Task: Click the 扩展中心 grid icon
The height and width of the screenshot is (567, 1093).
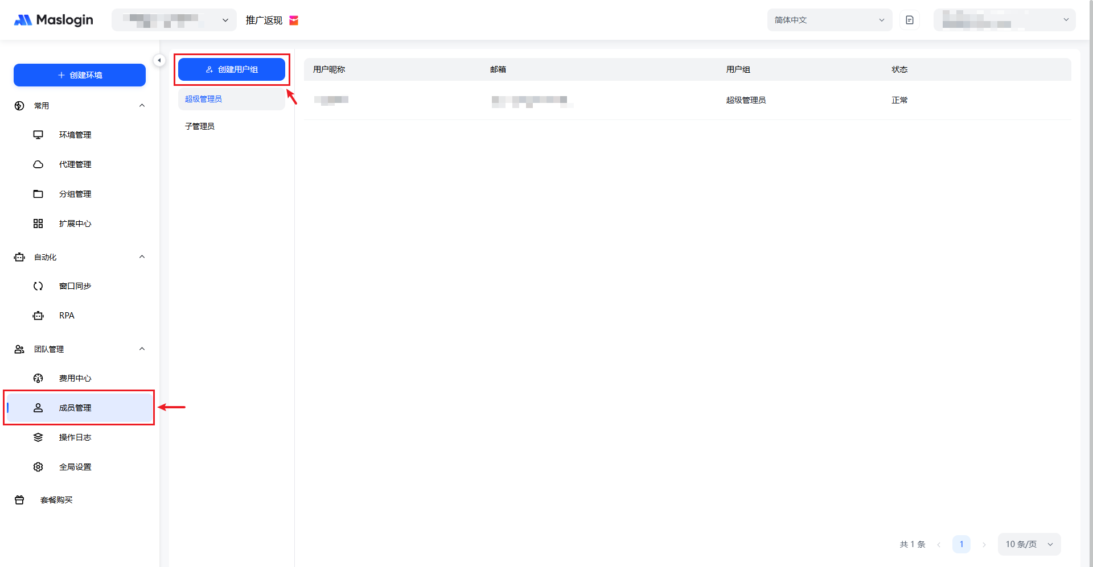Action: click(38, 224)
